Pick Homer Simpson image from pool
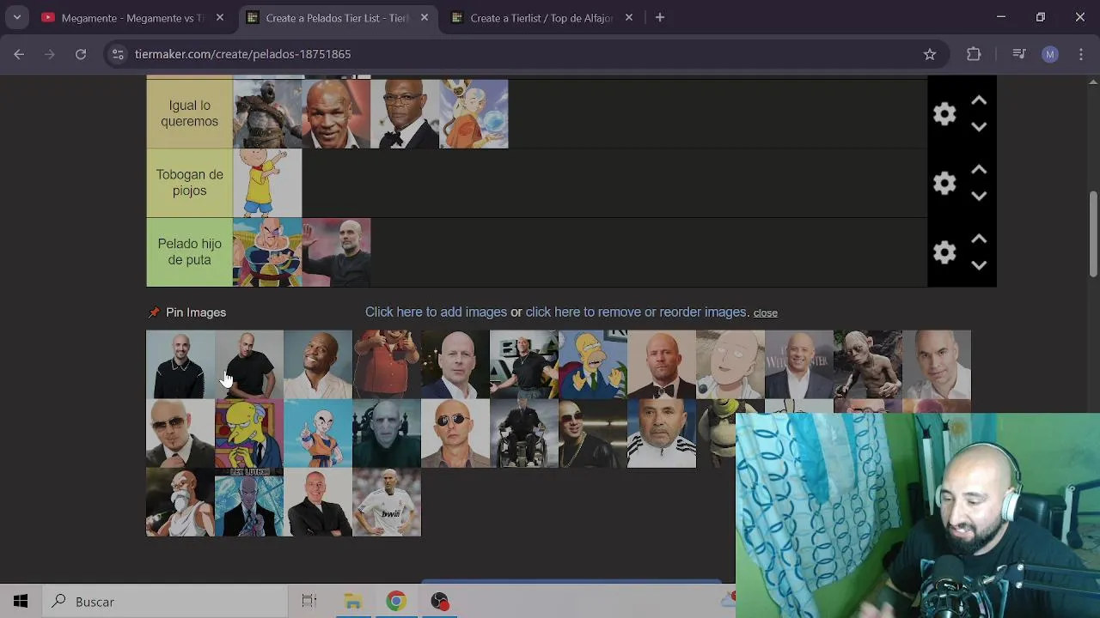 click(x=593, y=365)
